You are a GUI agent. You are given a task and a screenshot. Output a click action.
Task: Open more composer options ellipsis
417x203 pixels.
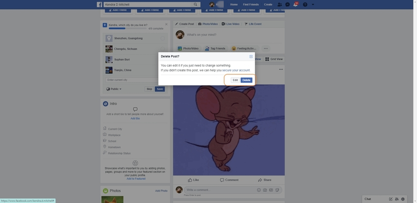(x=266, y=48)
